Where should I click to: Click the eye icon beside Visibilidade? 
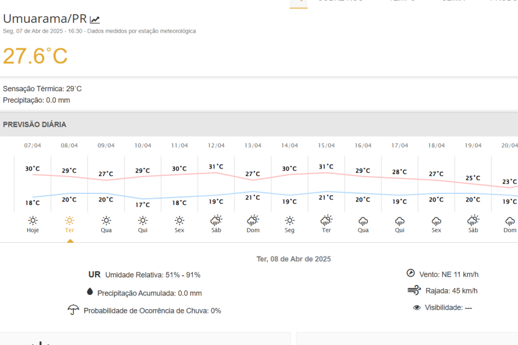[x=416, y=308]
